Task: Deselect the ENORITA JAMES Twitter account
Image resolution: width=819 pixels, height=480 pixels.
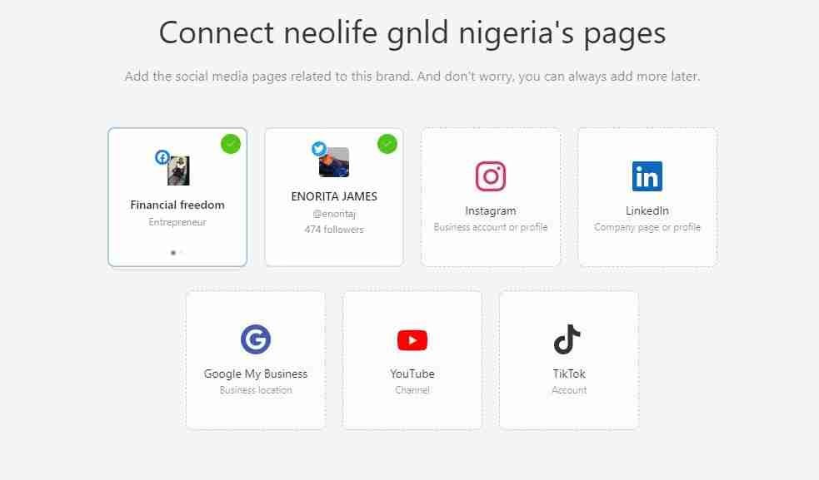Action: click(333, 197)
